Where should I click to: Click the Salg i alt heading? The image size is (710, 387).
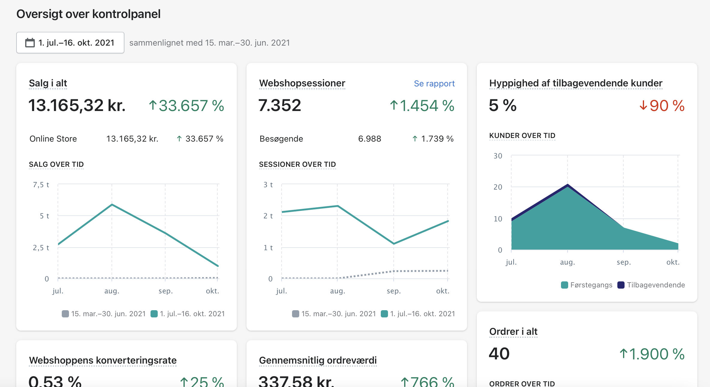click(x=48, y=83)
